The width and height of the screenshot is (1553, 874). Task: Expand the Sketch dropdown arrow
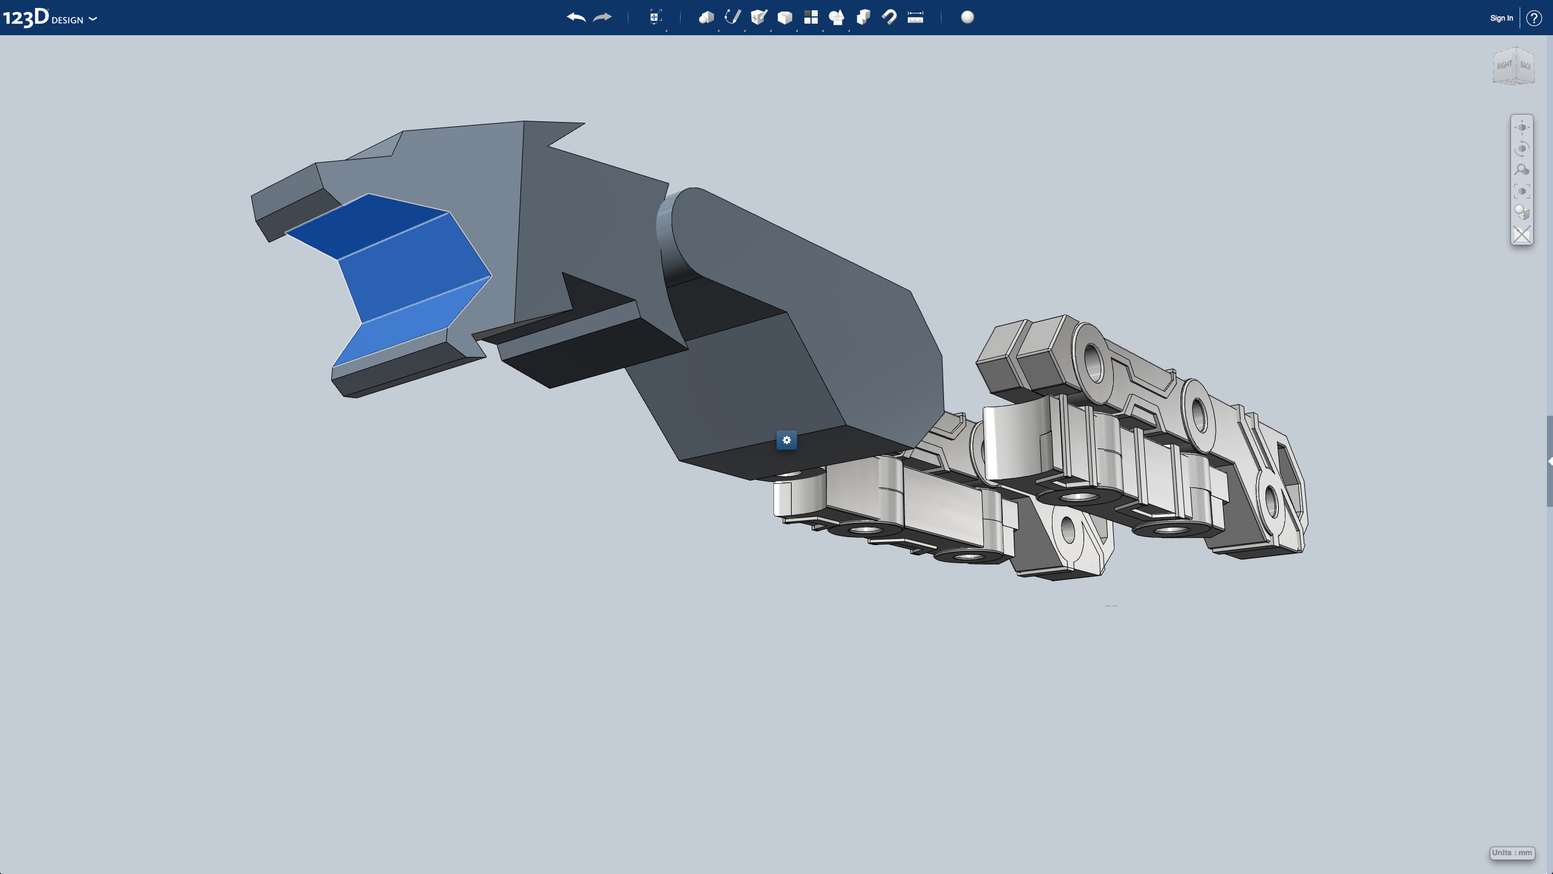click(744, 31)
